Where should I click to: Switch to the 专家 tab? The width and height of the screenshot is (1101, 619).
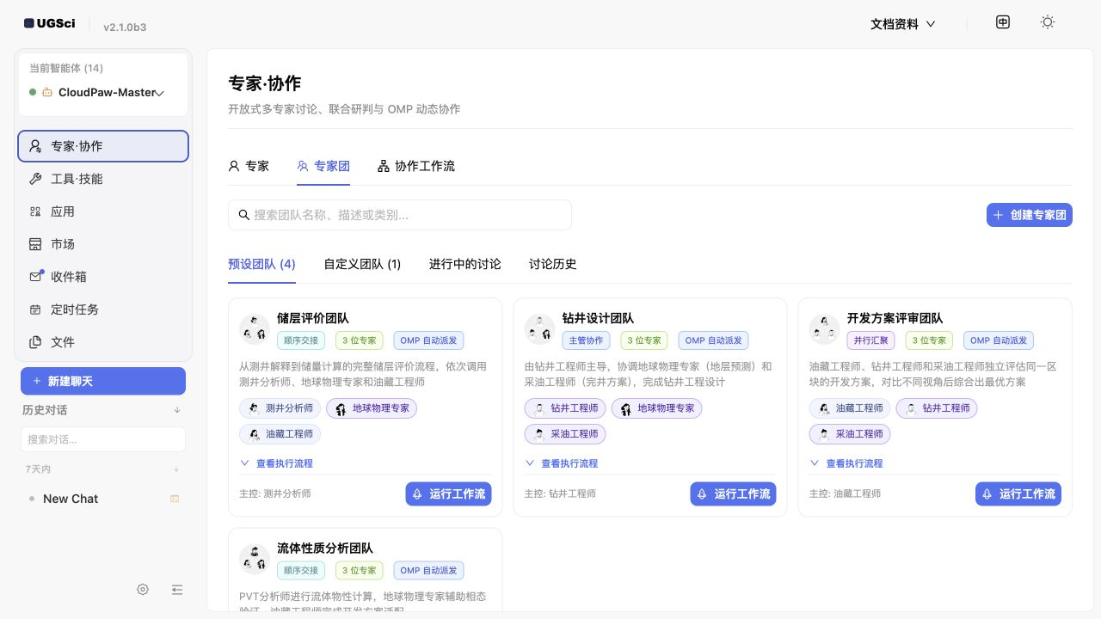click(249, 166)
